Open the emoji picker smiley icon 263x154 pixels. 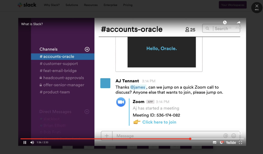pyautogui.click(x=234, y=136)
